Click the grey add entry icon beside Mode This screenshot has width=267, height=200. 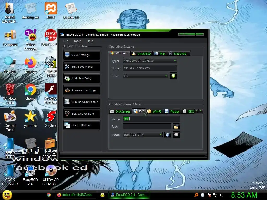[x=176, y=135]
